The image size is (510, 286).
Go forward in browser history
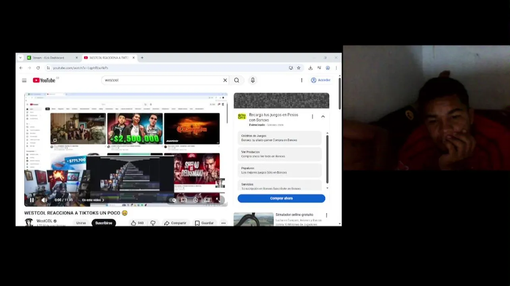tap(29, 68)
